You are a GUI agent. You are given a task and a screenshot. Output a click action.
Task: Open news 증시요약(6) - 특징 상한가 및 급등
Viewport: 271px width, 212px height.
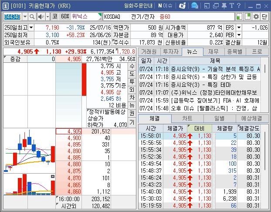[x=200, y=77]
